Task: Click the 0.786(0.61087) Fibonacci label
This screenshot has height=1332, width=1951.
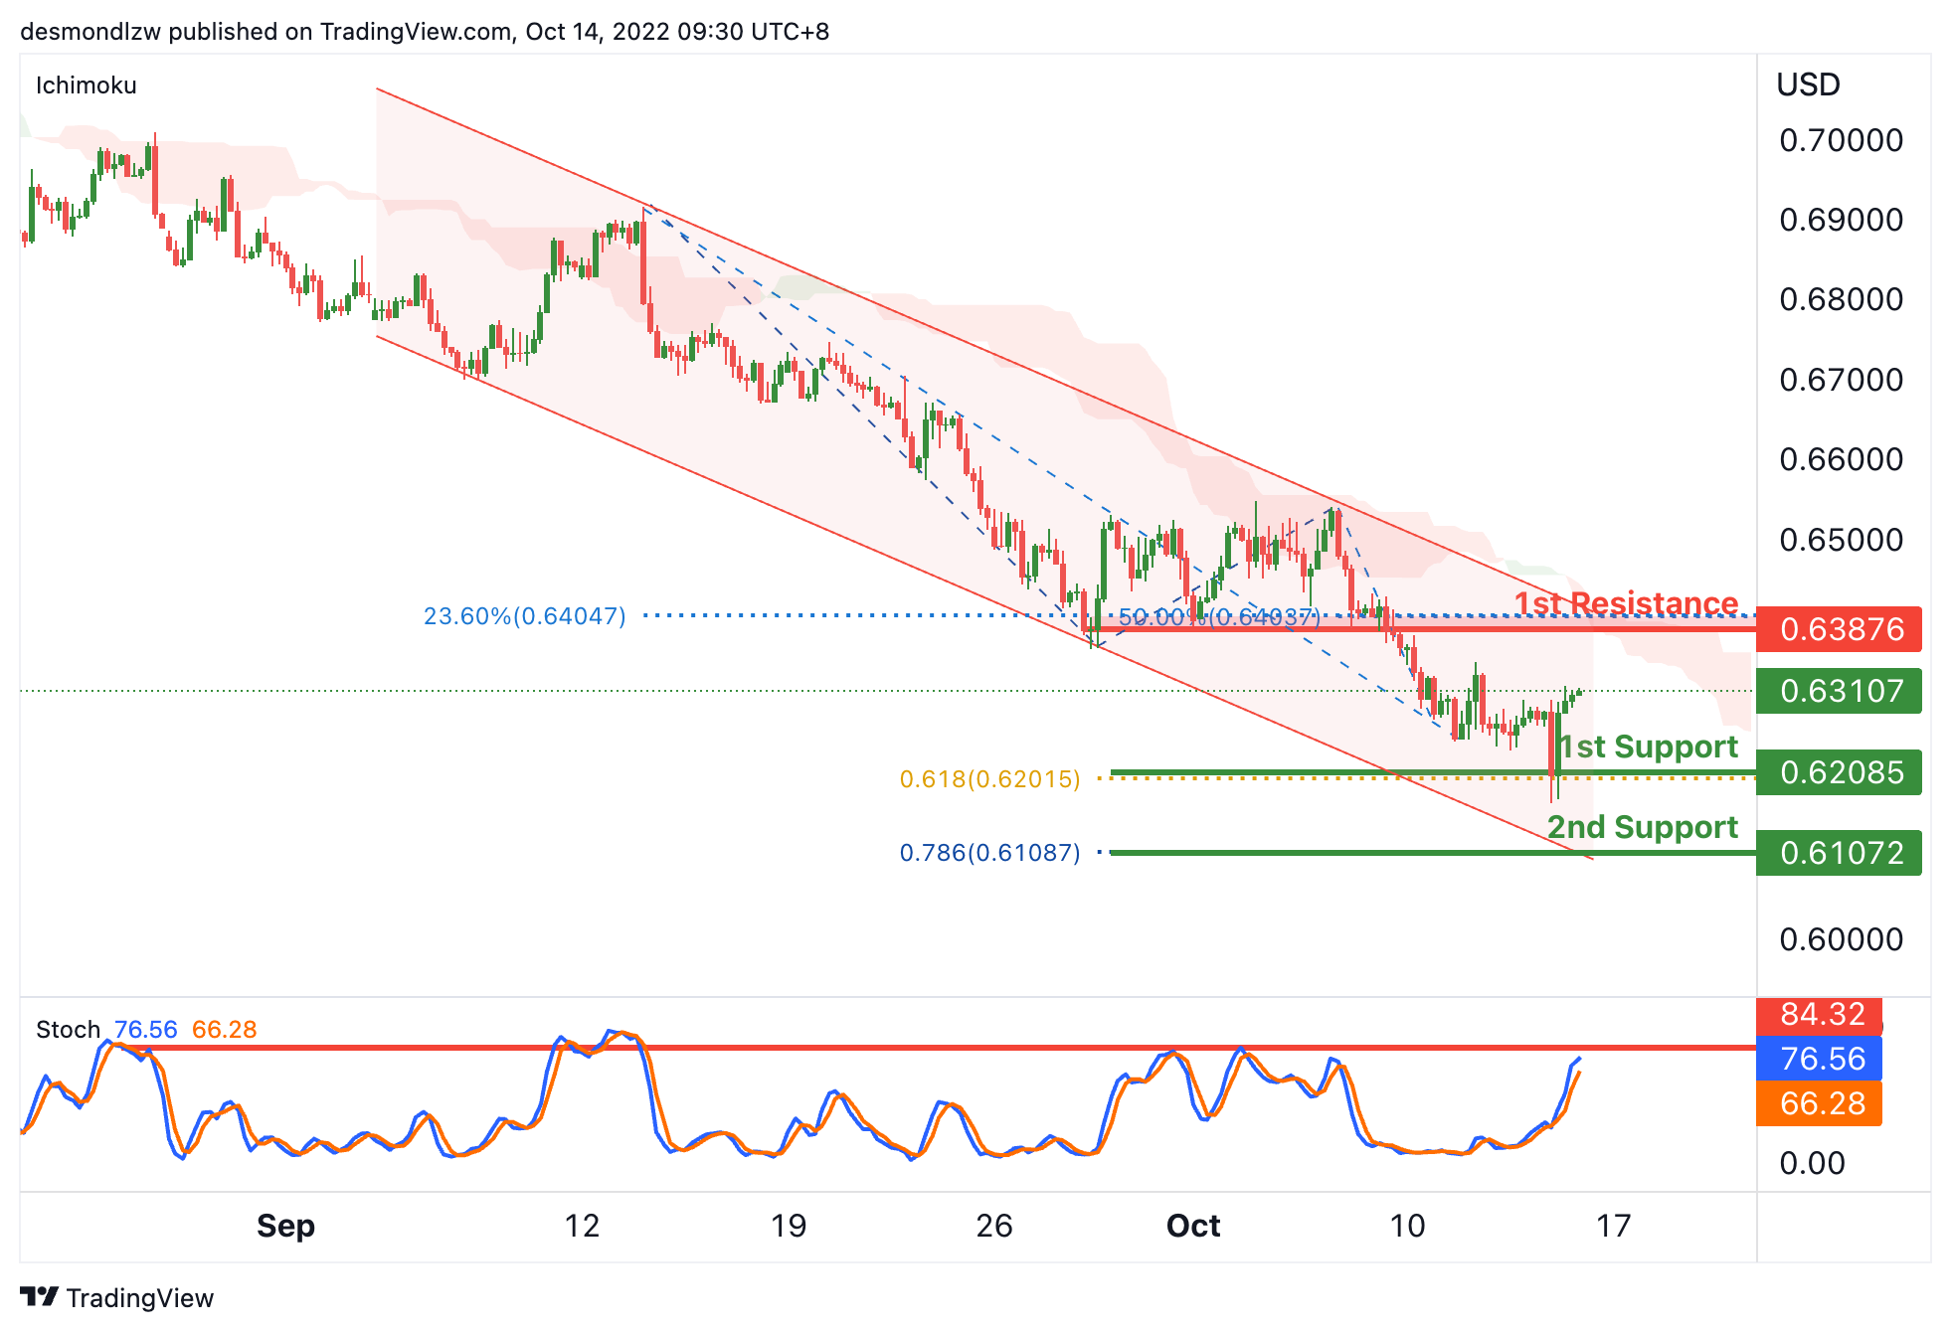Action: pos(989,853)
